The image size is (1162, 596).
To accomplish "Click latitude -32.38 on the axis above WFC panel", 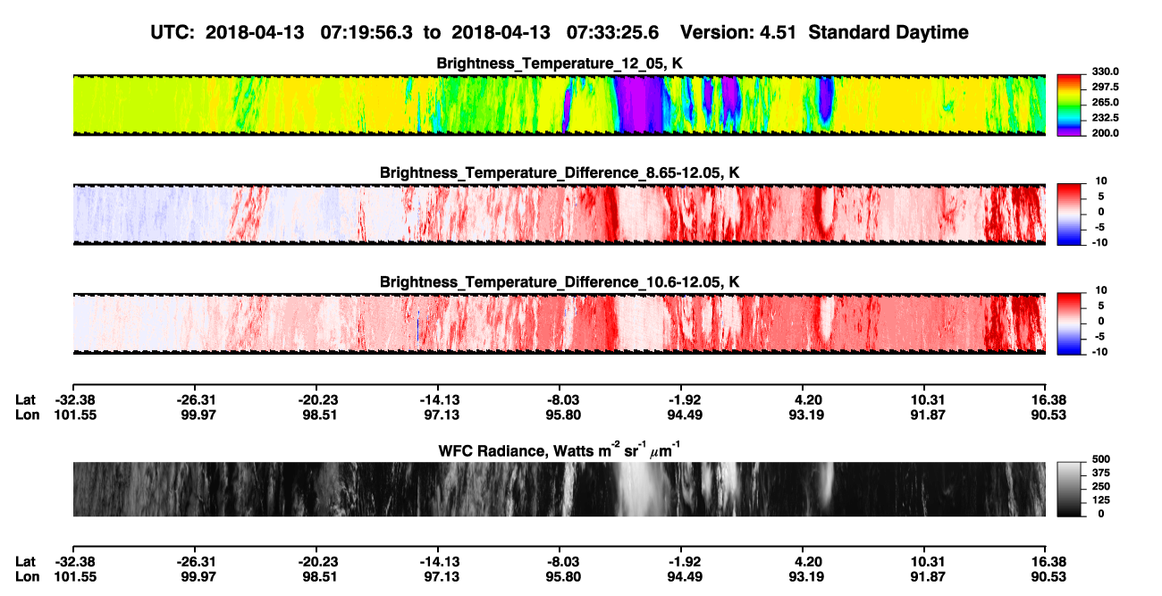I will click(73, 400).
